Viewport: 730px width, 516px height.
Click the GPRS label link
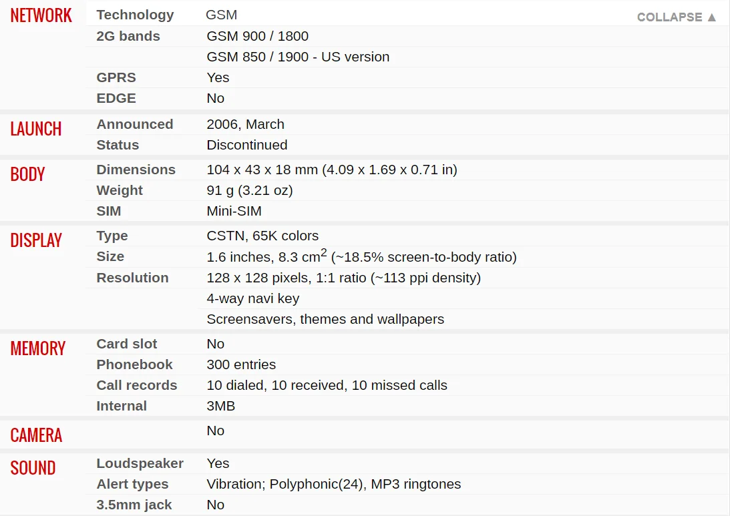click(116, 77)
